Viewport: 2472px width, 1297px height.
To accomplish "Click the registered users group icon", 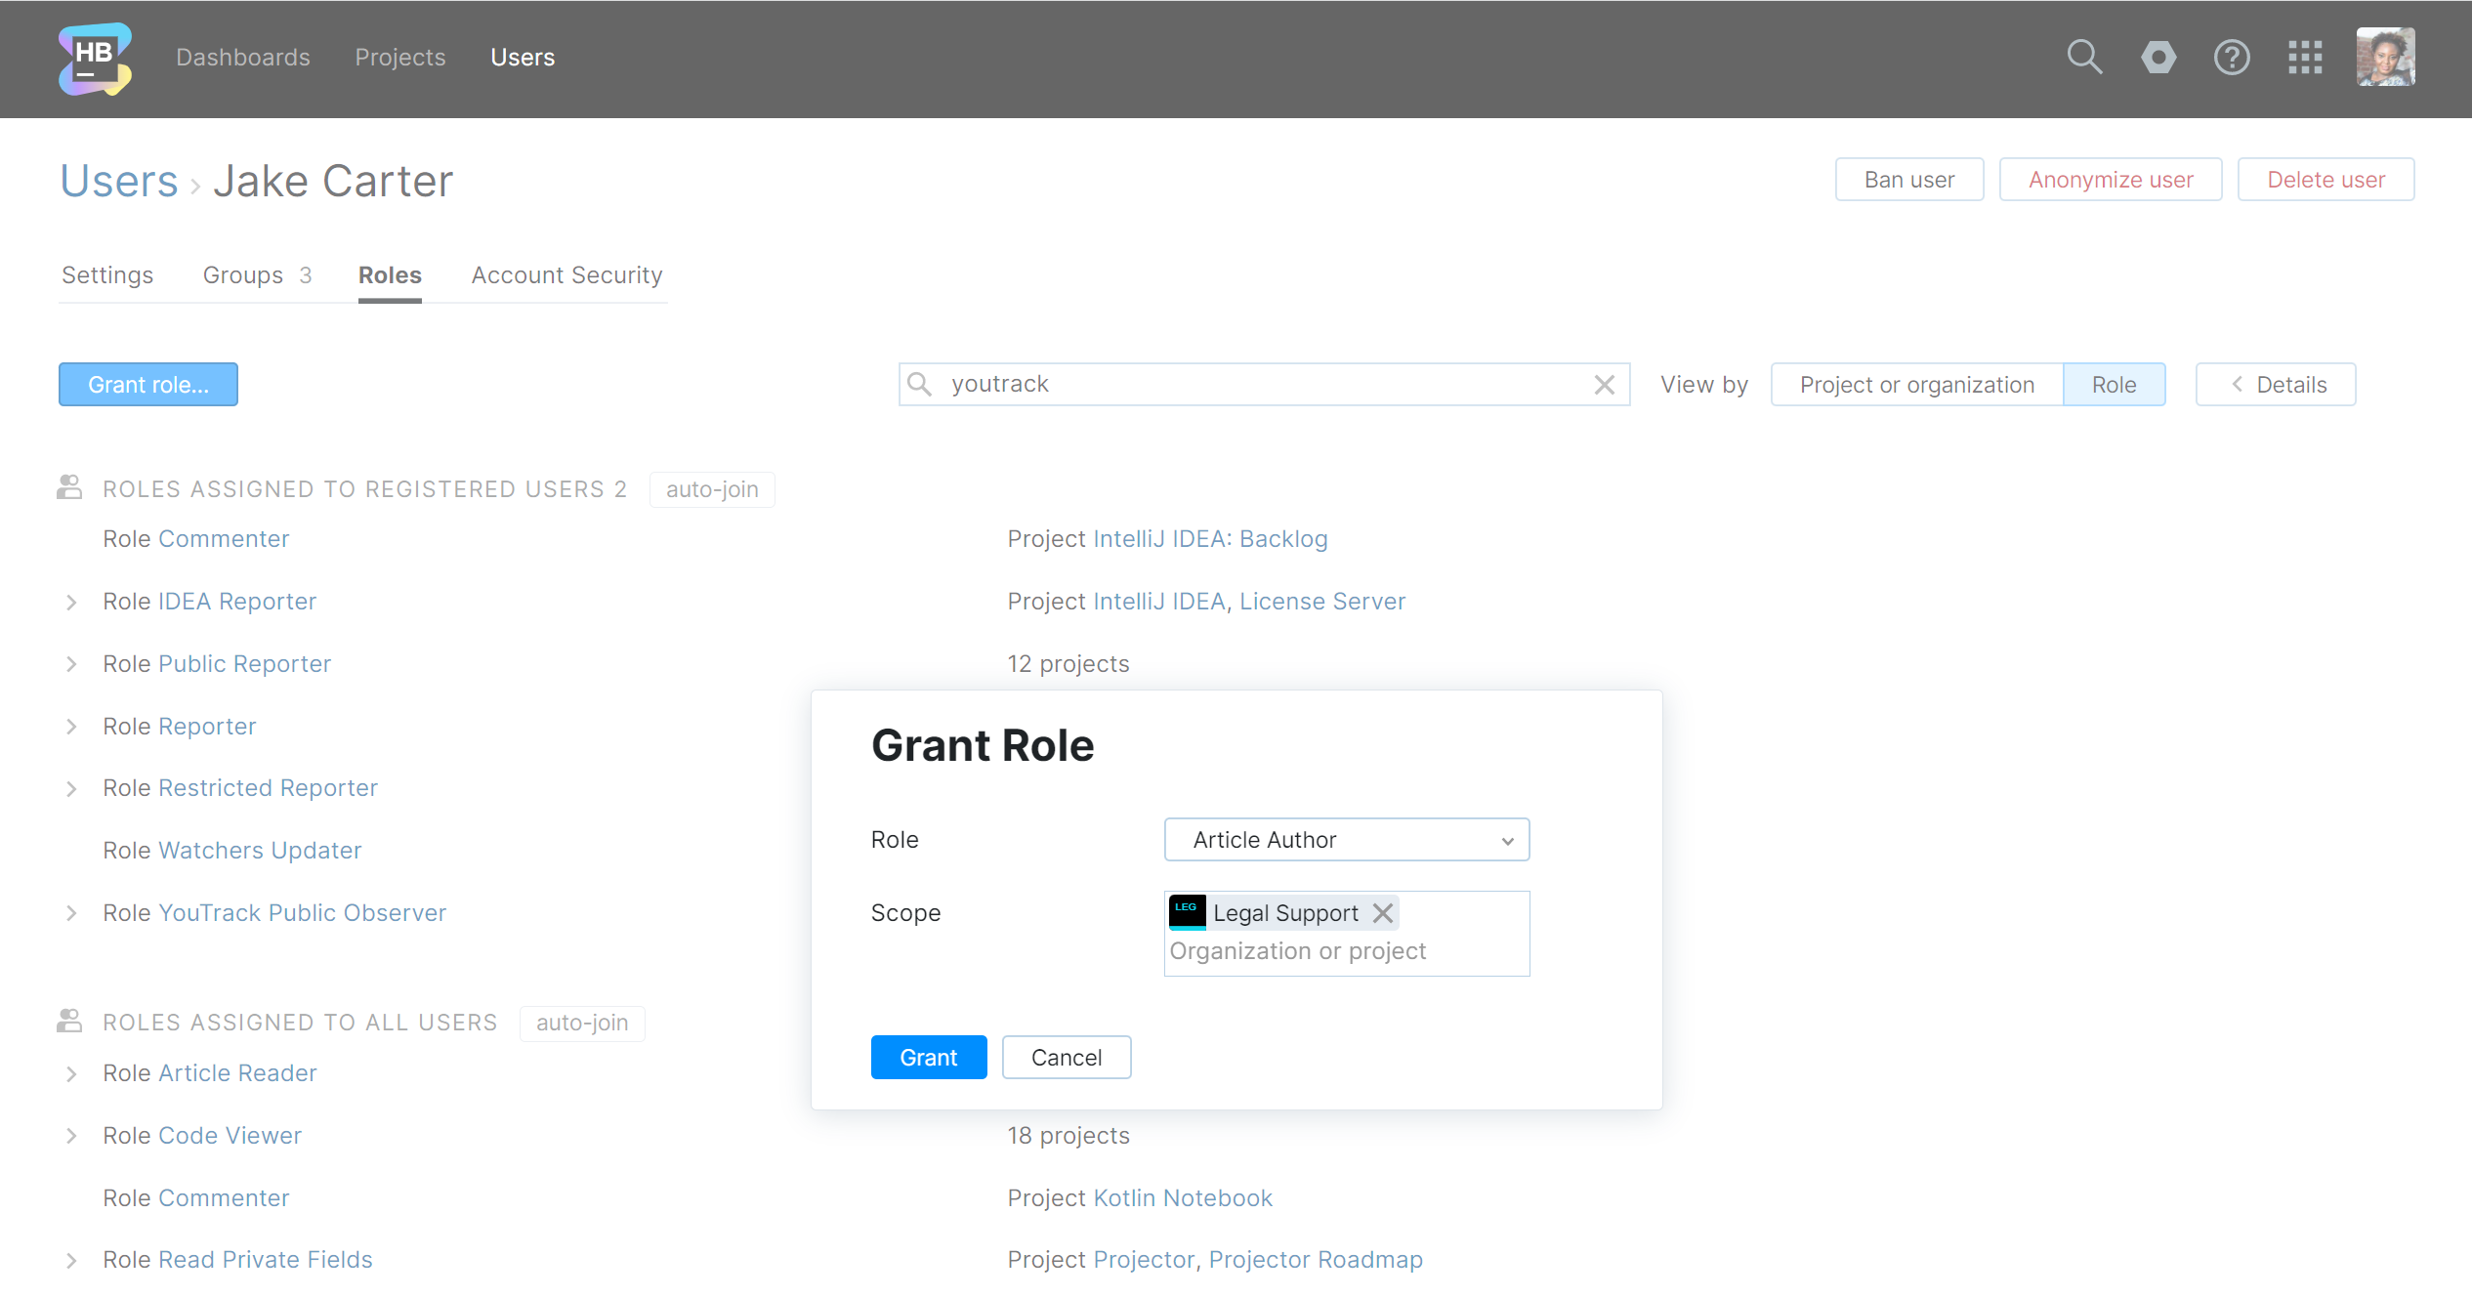I will (69, 488).
